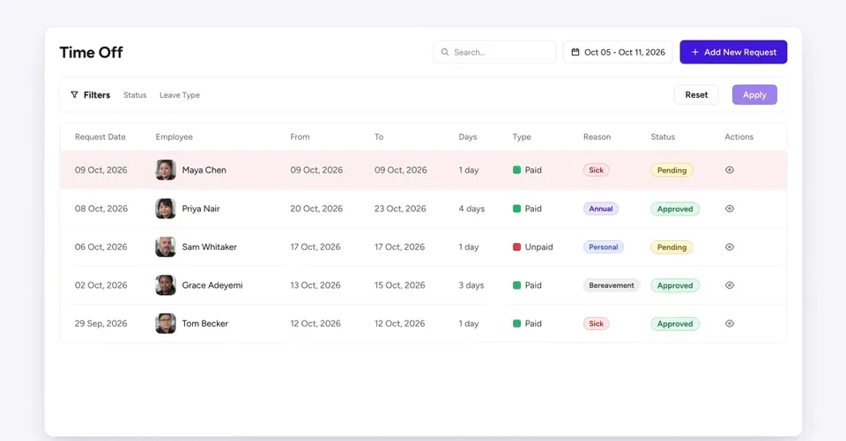This screenshot has width=846, height=441.
Task: Click Sick reason tag in Tom Becker row
Action: pos(597,323)
